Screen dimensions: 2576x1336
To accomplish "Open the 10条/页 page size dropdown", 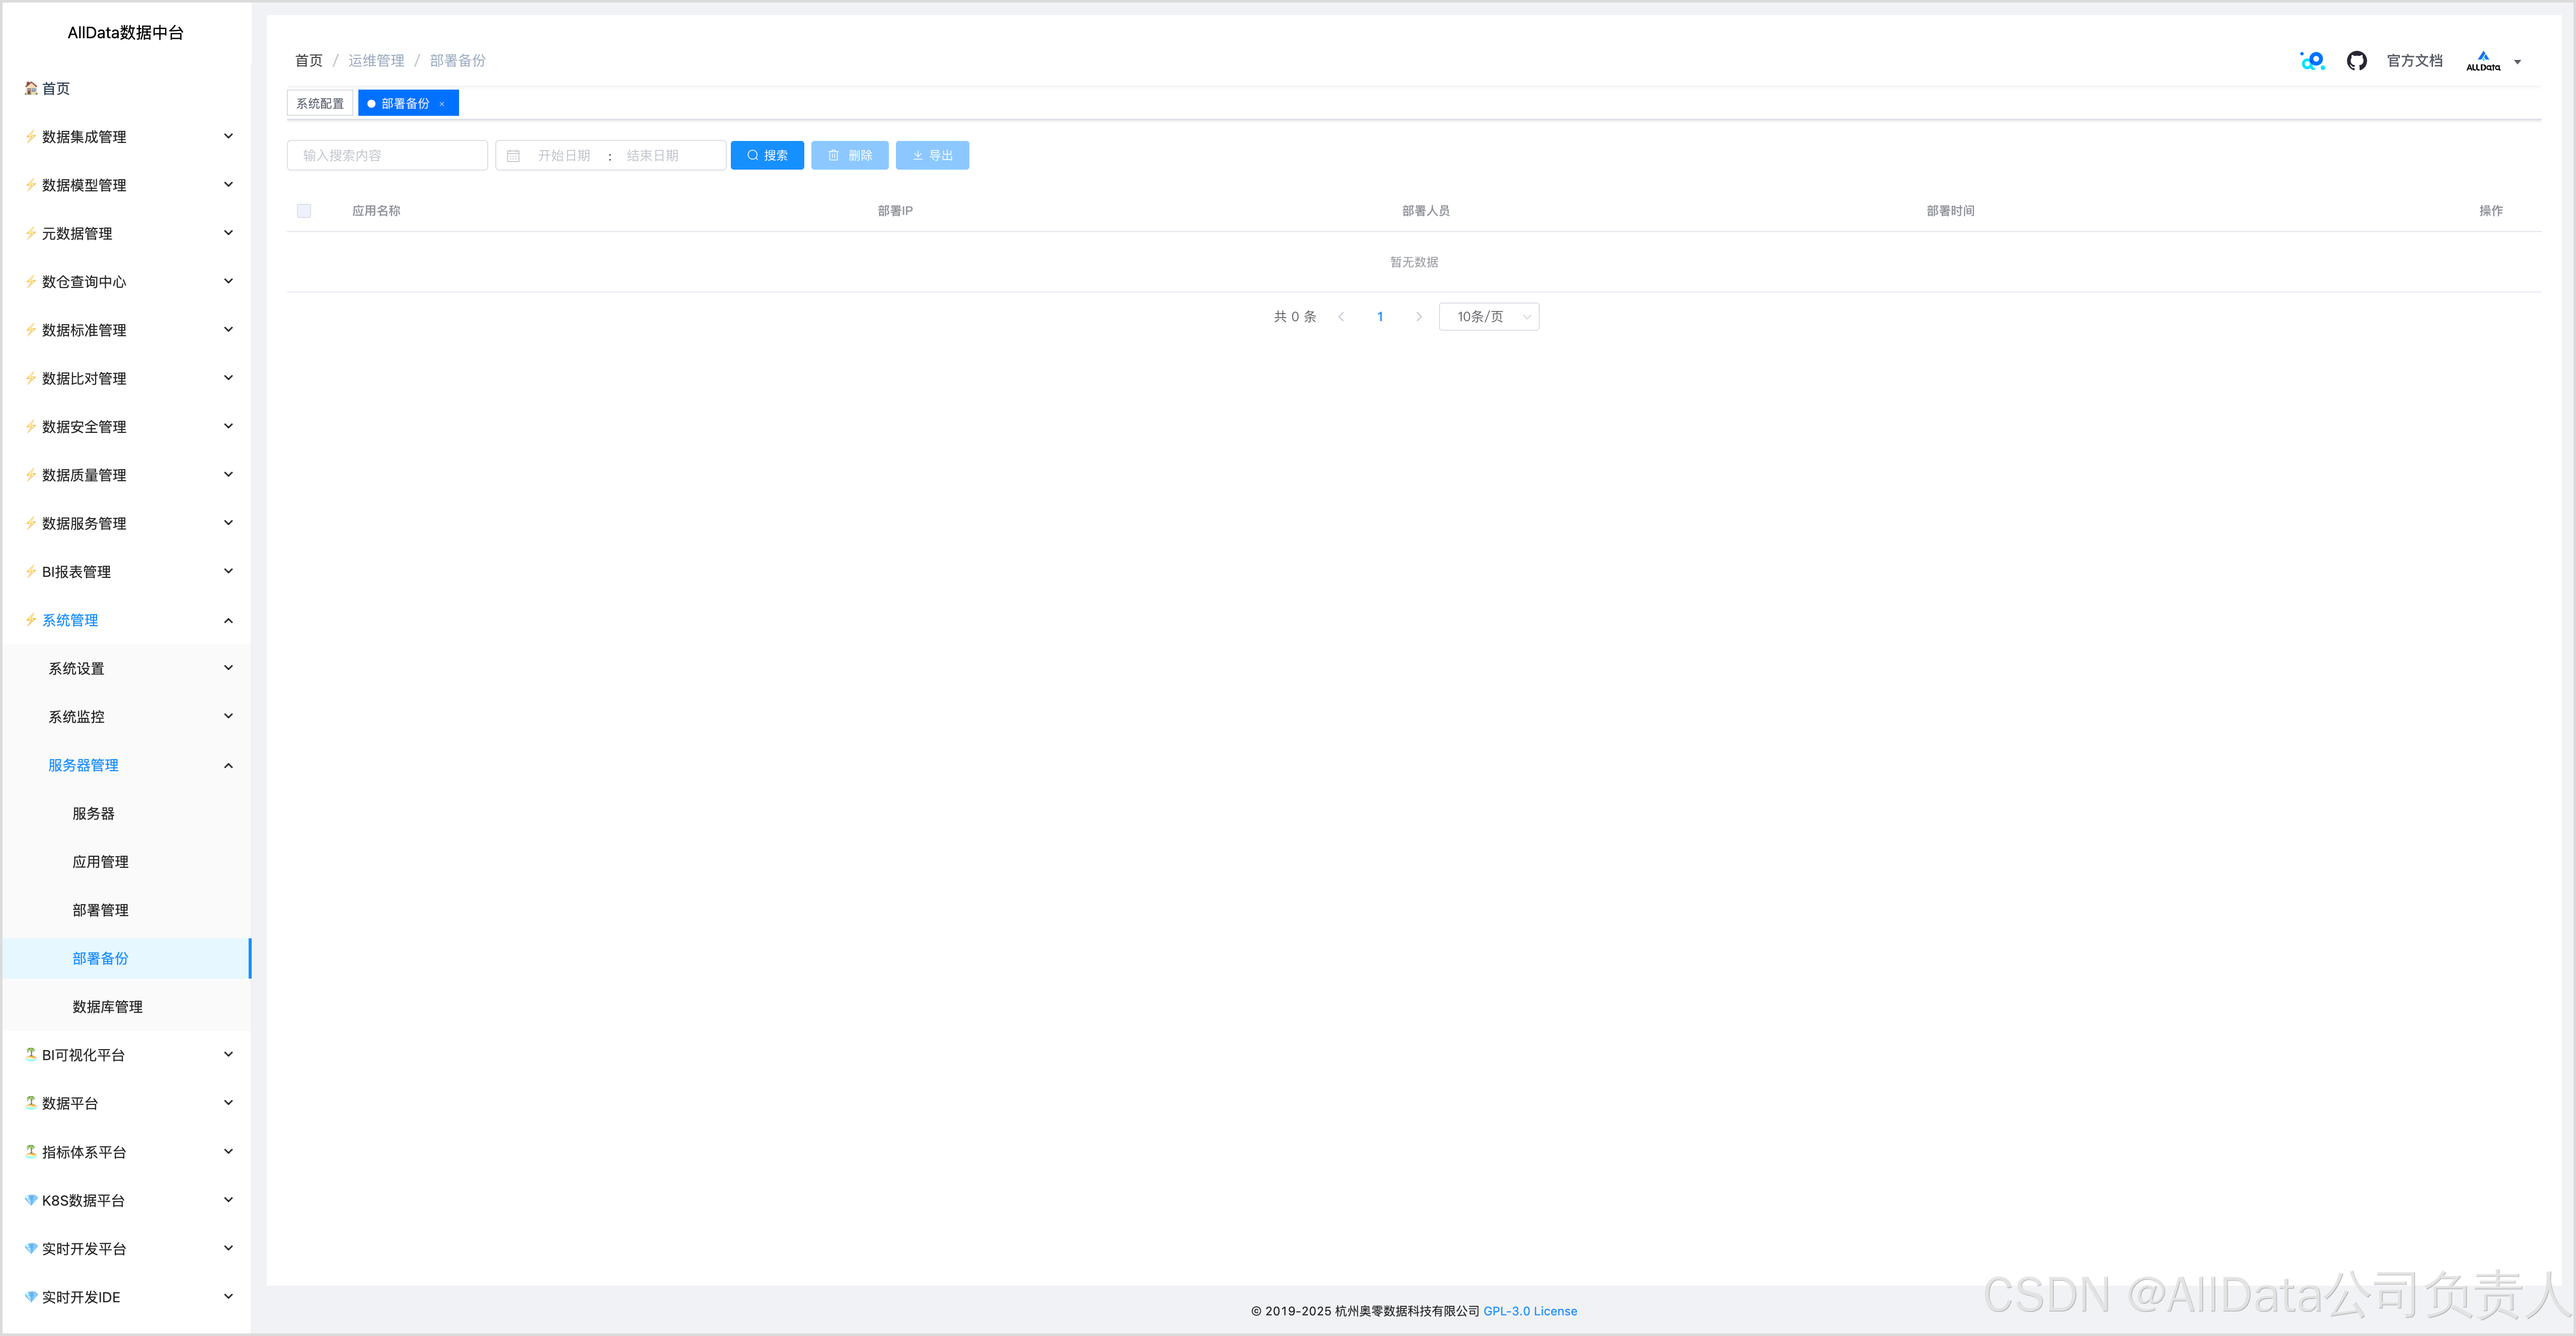I will (1488, 317).
